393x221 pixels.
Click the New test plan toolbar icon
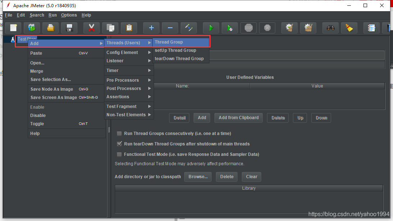(13, 28)
